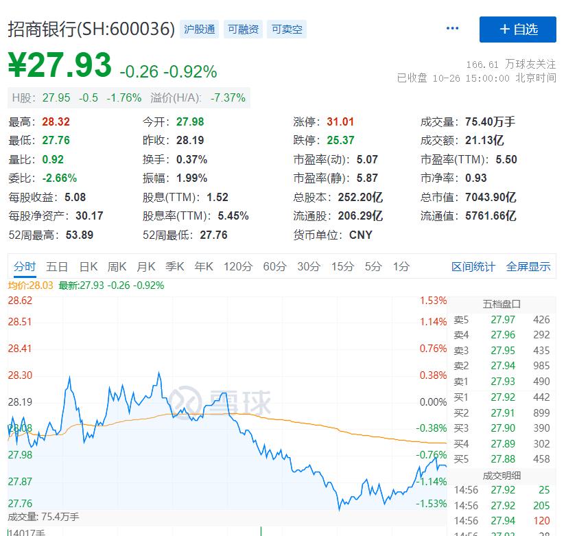The image size is (566, 536).
Task: Click the chart low point near 27.76
Action: click(x=340, y=510)
